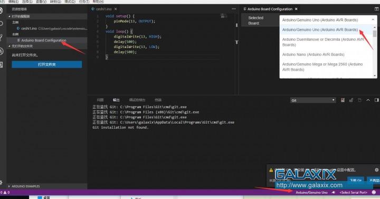This screenshot has width=380, height=199.
Task: Switch to the ceshi1.ino editor tab
Action: pos(104,9)
